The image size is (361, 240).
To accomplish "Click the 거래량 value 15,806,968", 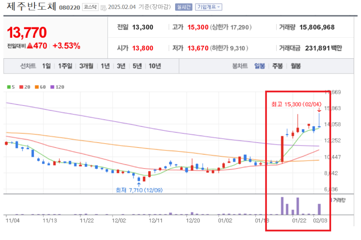I will point(317,27).
